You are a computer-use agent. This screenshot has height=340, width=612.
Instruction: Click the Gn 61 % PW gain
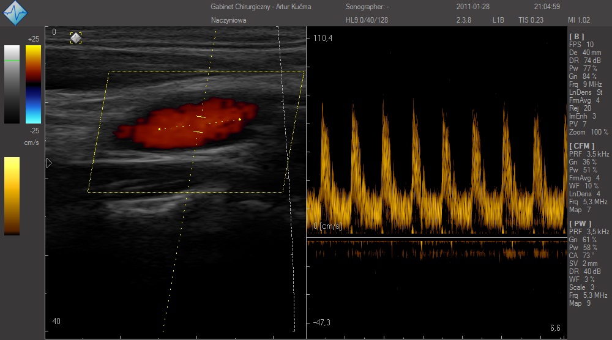[x=583, y=240]
